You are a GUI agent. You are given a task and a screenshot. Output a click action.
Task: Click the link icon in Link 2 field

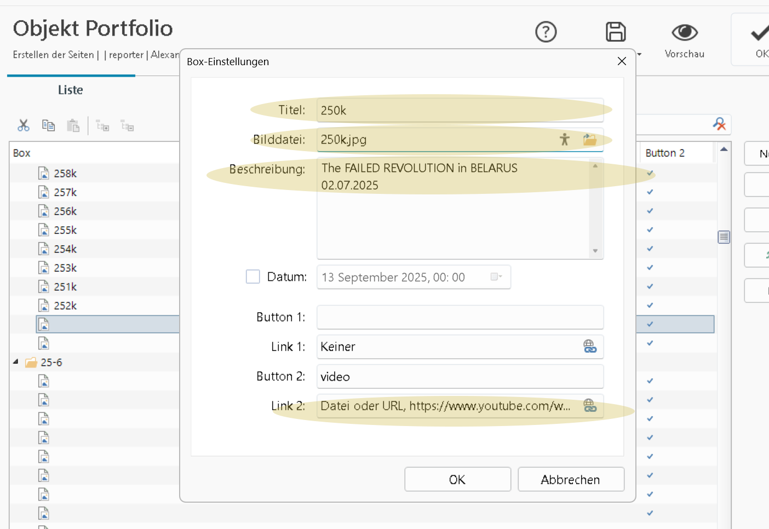click(x=590, y=406)
